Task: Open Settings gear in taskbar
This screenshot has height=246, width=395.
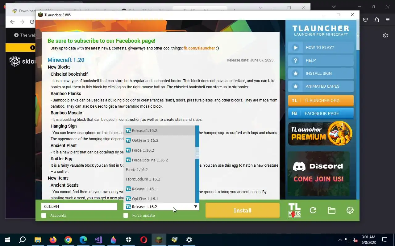Action: pyautogui.click(x=189, y=240)
